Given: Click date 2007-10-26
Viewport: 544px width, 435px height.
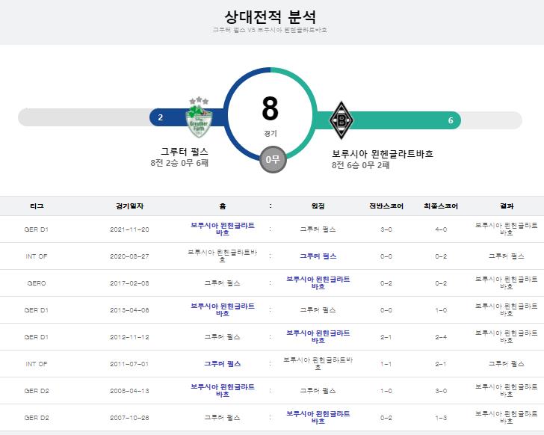Looking at the screenshot, I should pos(129,418).
